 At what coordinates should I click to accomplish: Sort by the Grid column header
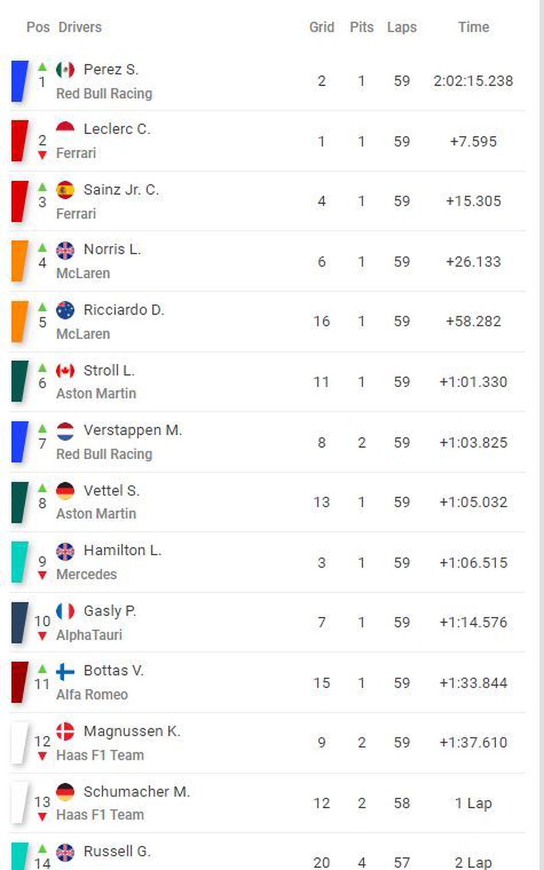322,27
